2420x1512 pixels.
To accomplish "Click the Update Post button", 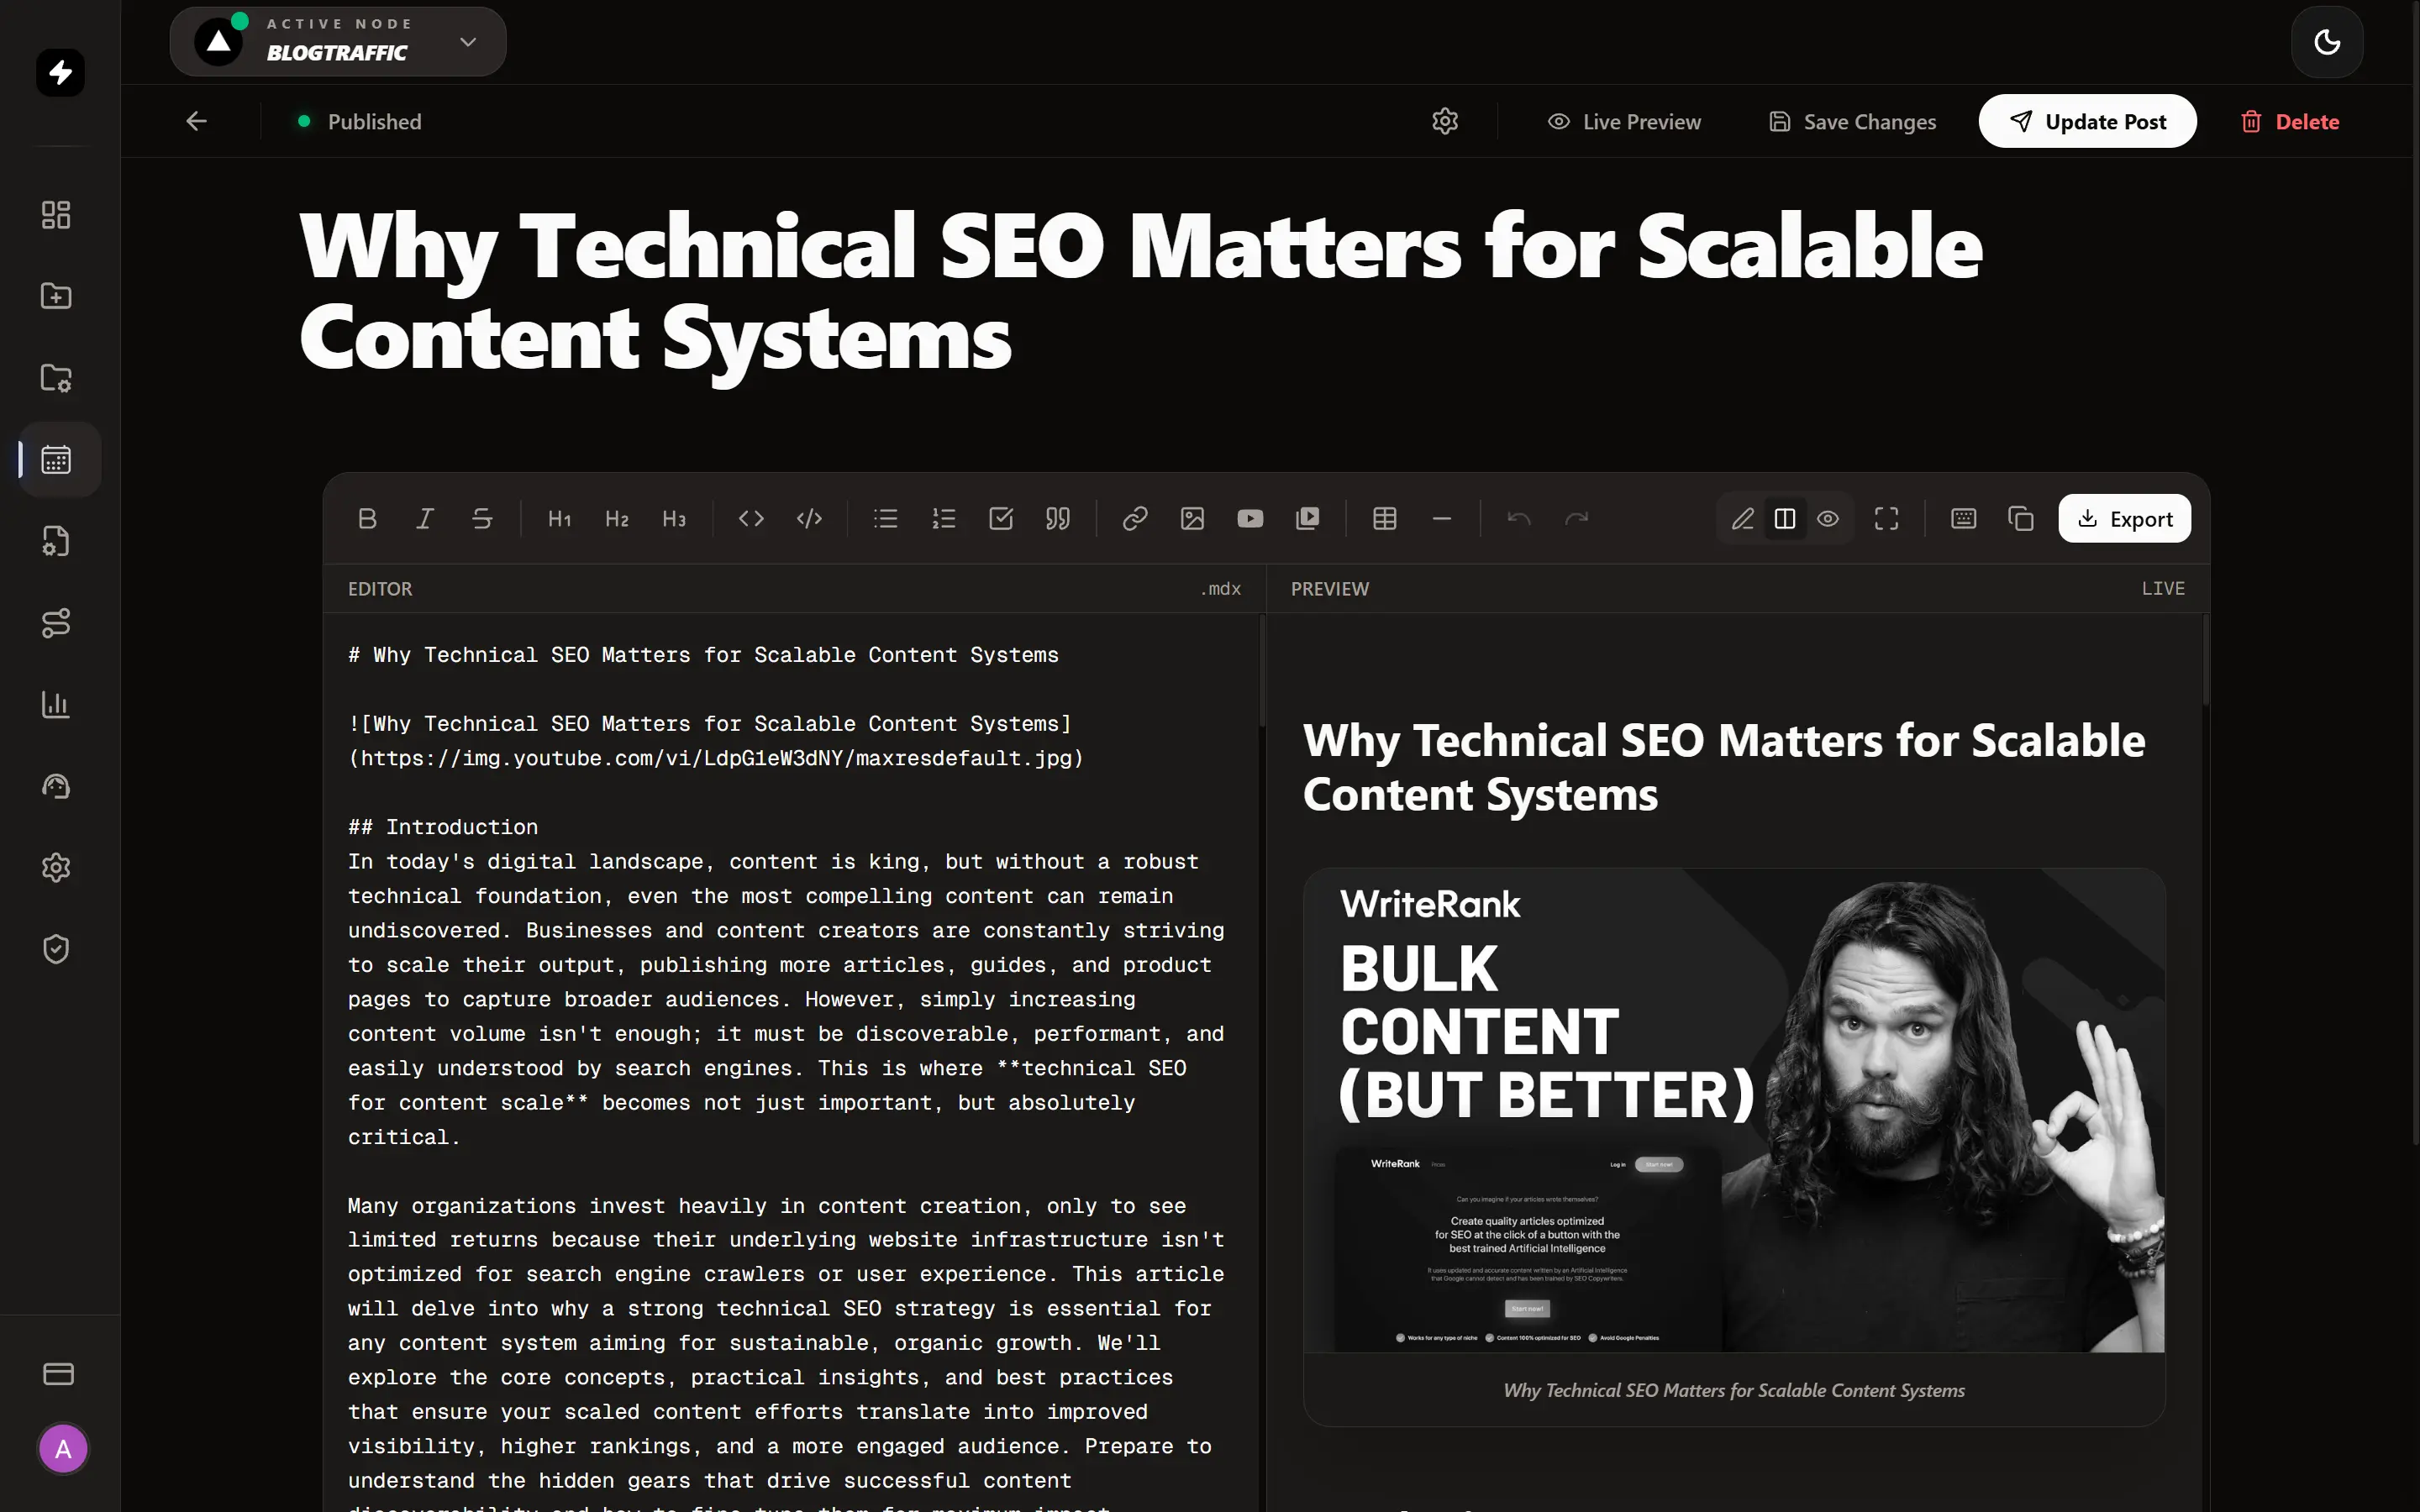I will pos(2087,121).
